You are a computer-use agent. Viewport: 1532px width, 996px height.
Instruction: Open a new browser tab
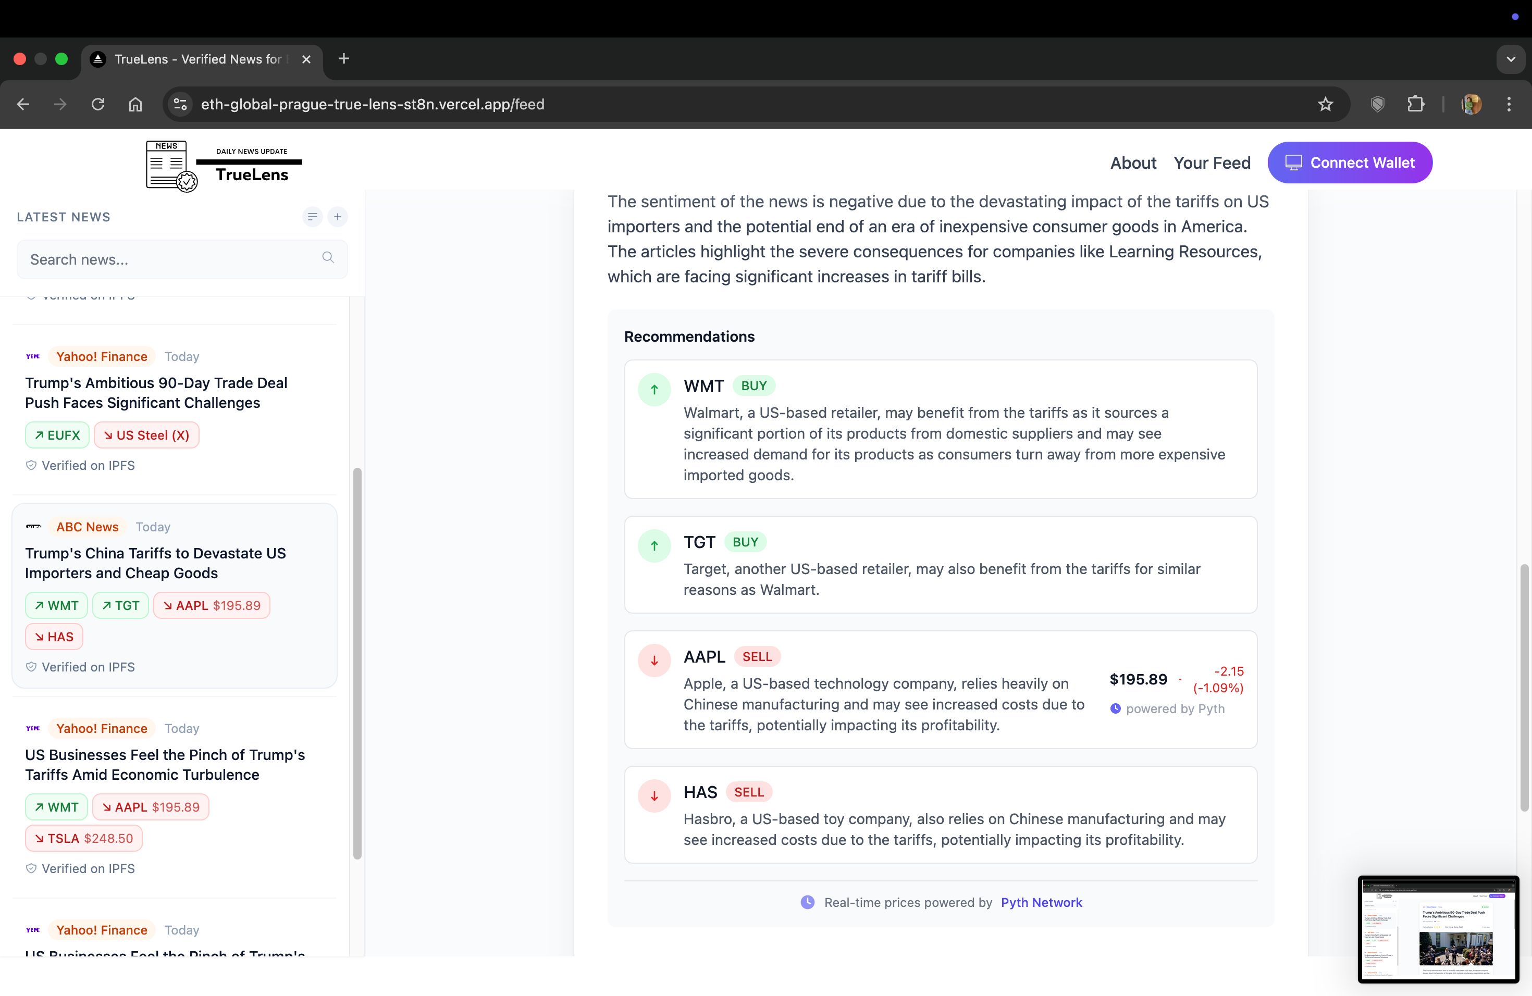344,59
